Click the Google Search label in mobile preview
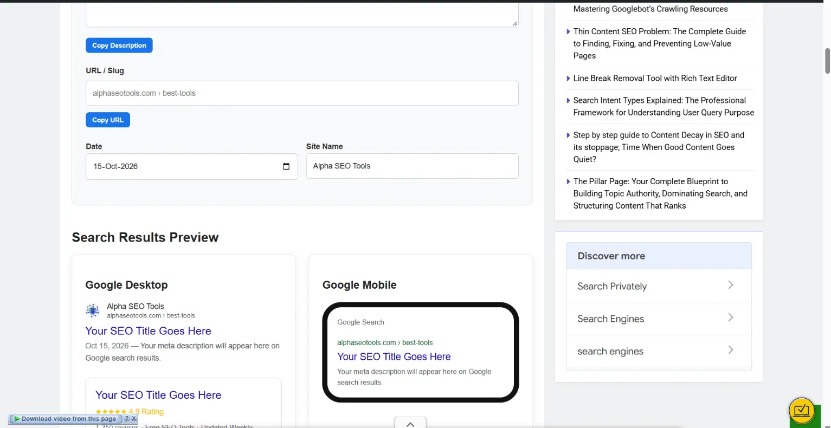 click(x=360, y=322)
